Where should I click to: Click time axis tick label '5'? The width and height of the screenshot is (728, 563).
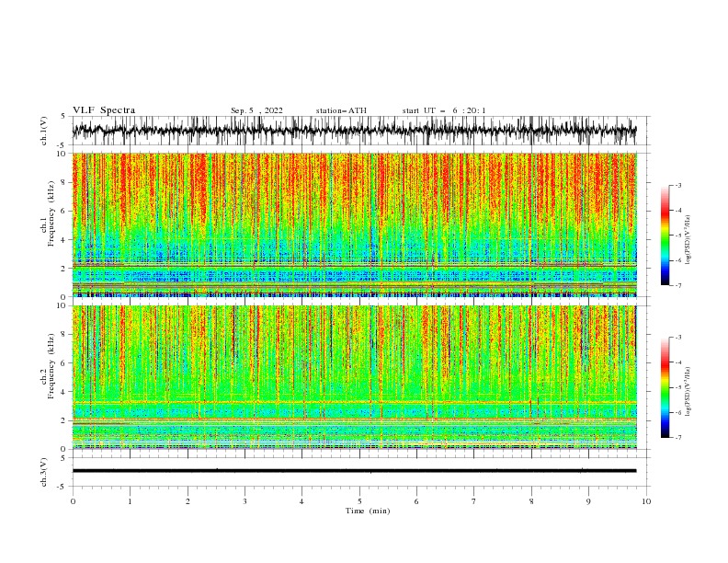pos(359,501)
